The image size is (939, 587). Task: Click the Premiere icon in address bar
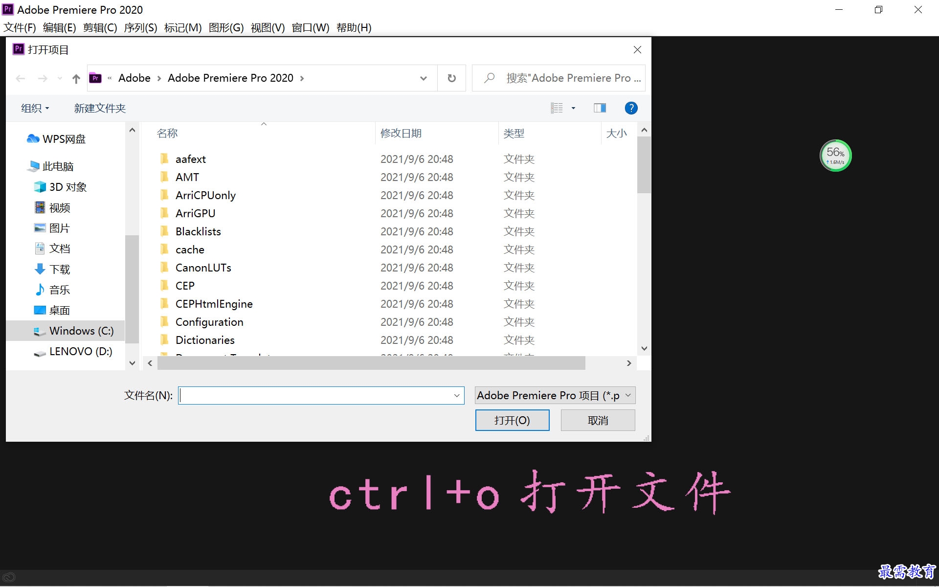click(95, 78)
